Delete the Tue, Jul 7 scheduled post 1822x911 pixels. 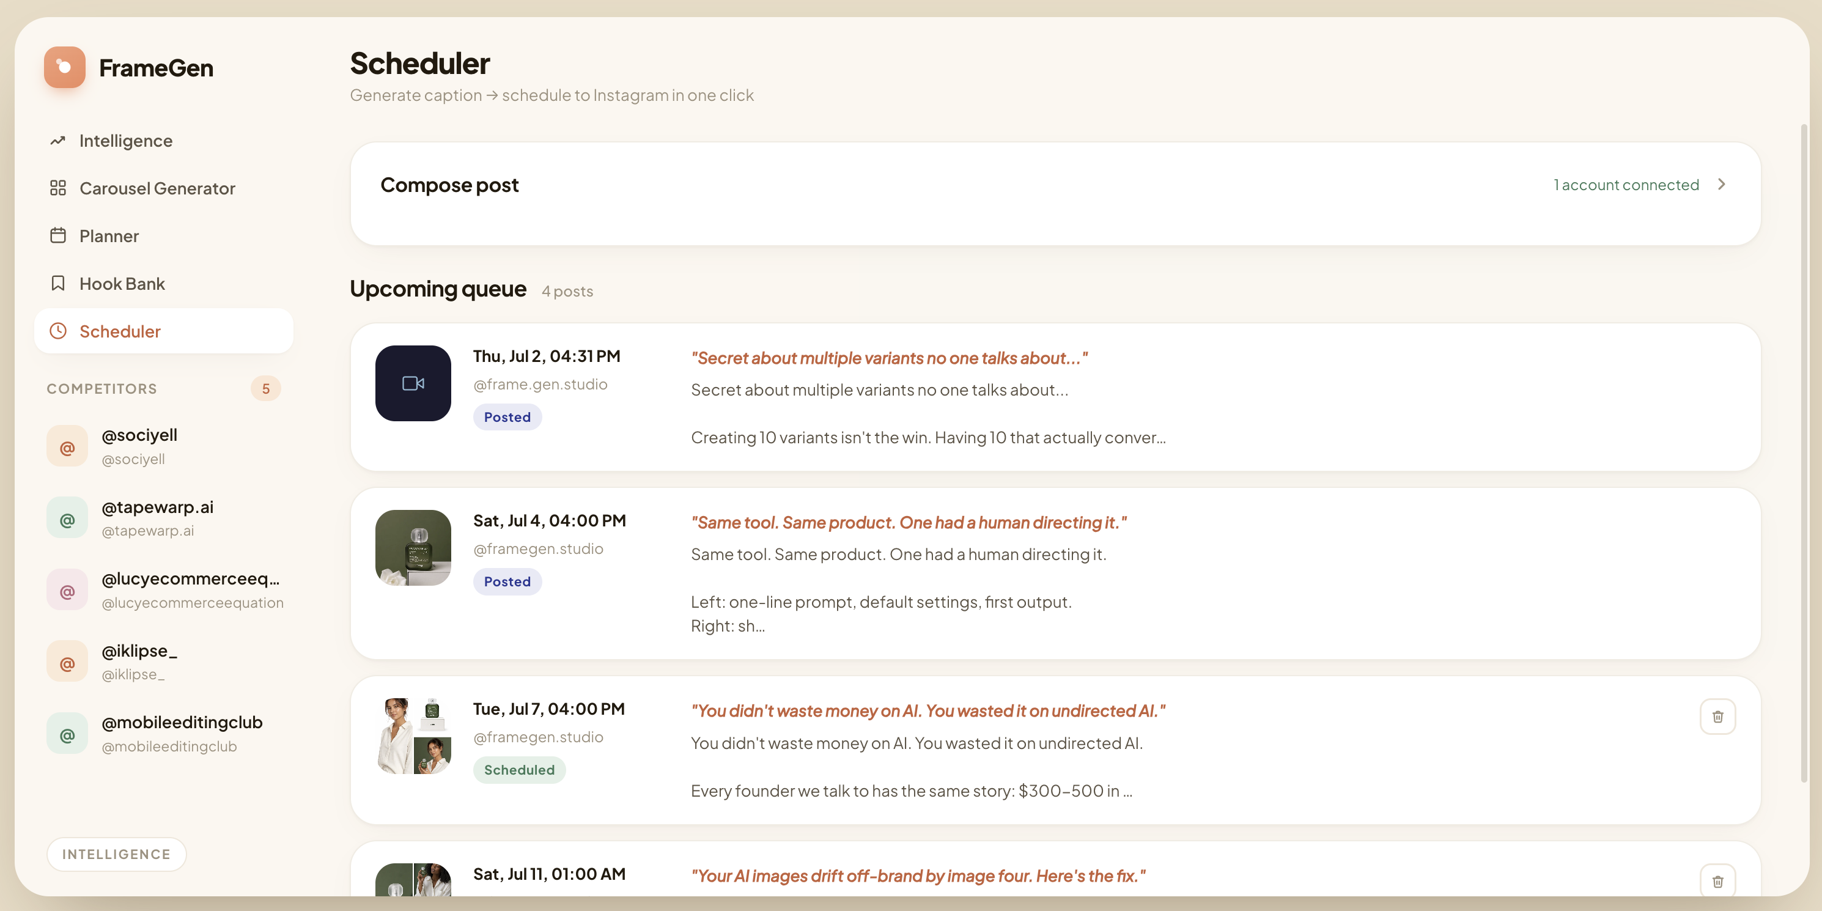point(1717,717)
